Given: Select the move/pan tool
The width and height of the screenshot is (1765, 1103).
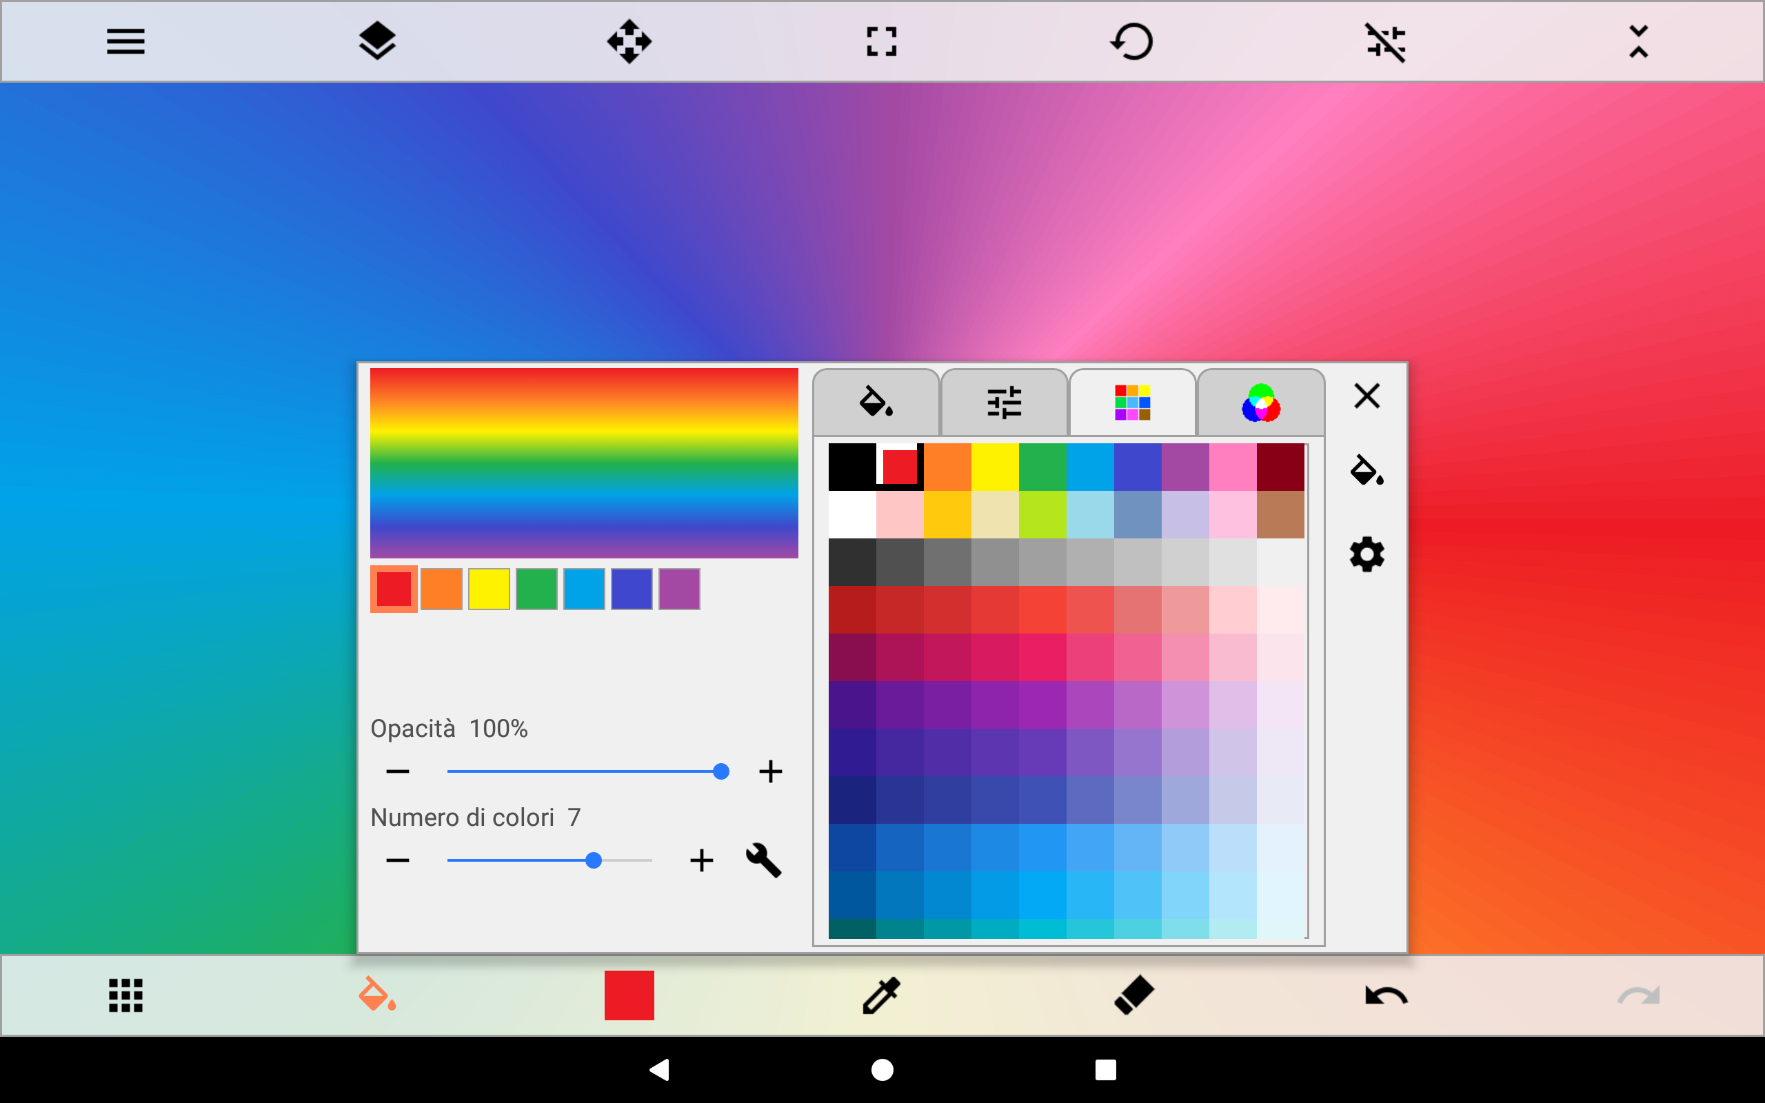Looking at the screenshot, I should [x=629, y=41].
